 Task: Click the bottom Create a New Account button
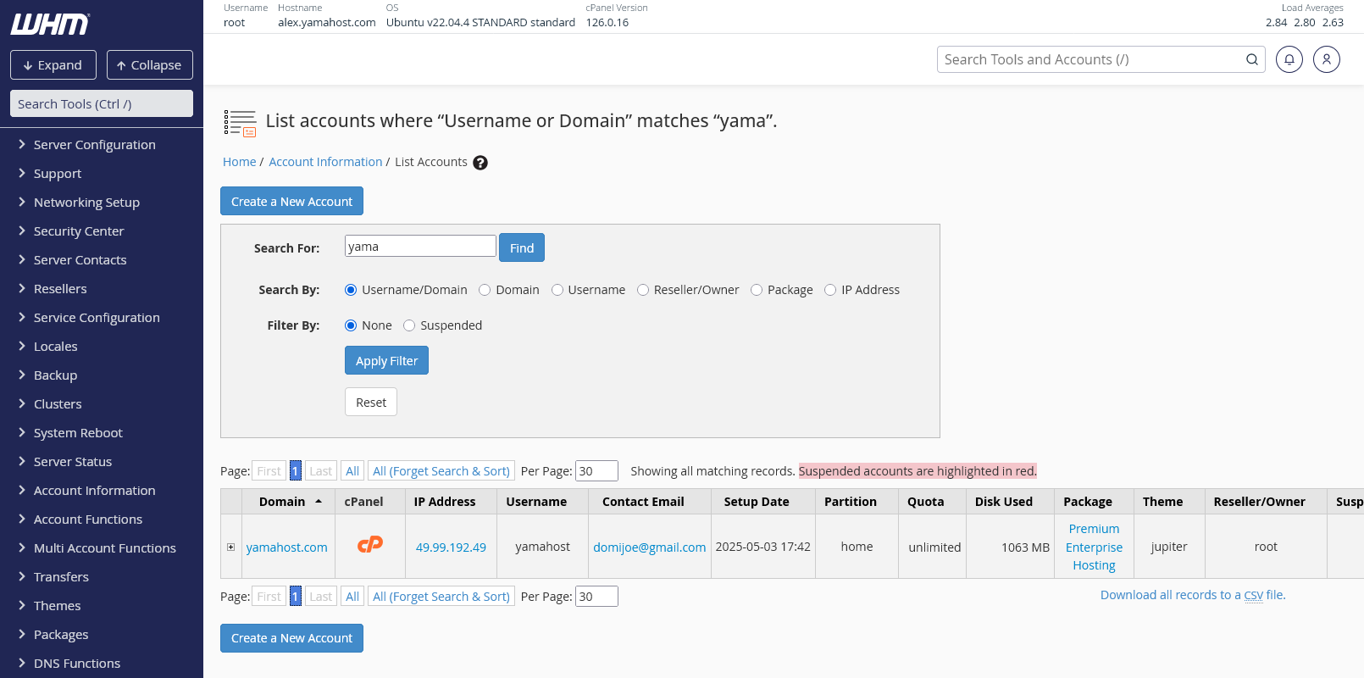(x=291, y=638)
